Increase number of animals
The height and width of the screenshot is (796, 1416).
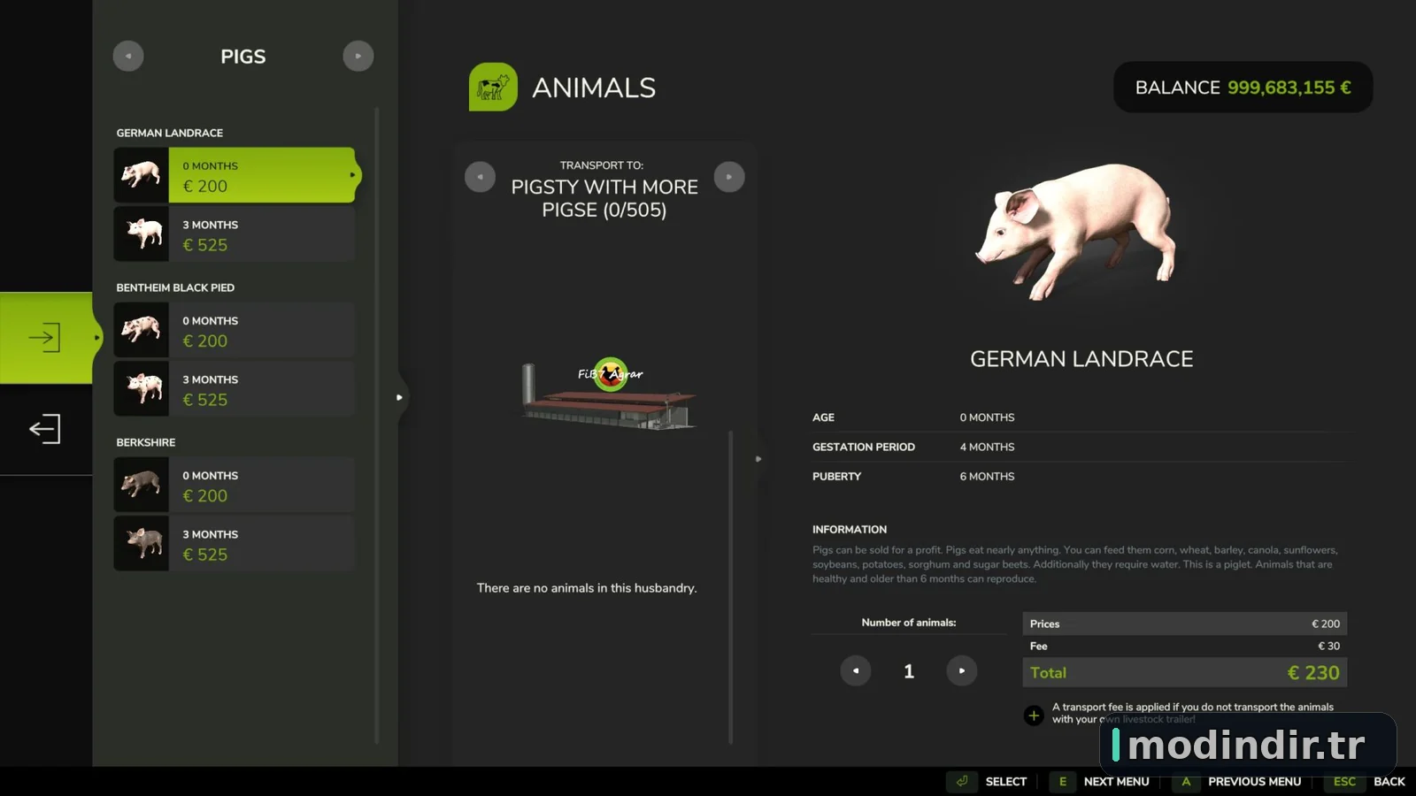tap(962, 670)
